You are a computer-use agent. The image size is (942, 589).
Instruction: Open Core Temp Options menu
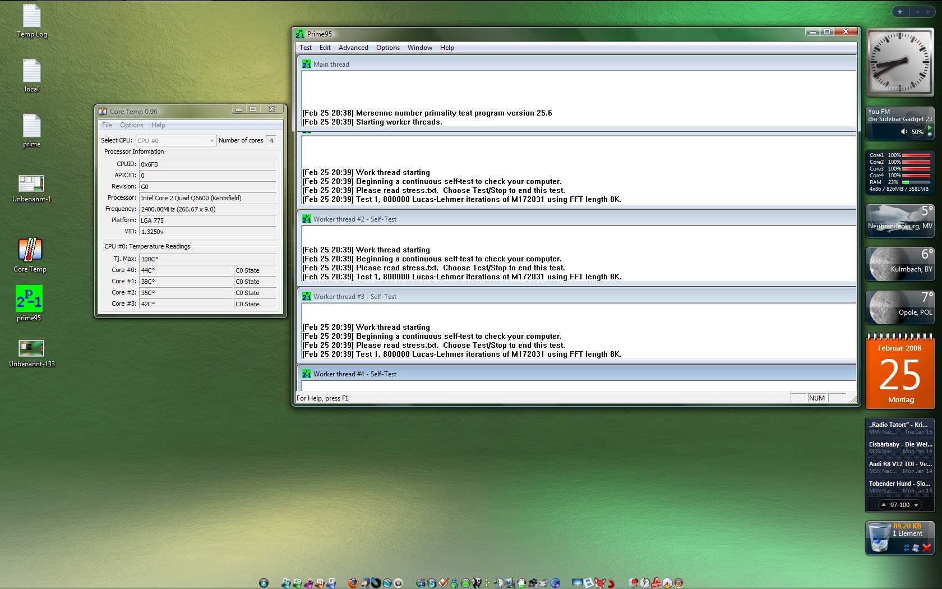click(132, 125)
